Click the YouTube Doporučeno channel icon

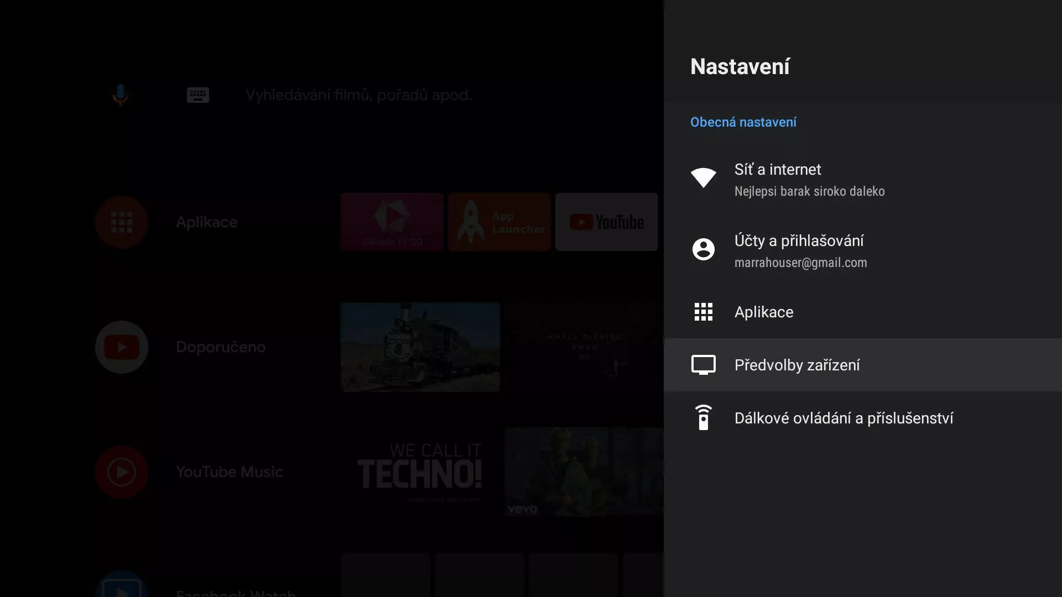(122, 347)
